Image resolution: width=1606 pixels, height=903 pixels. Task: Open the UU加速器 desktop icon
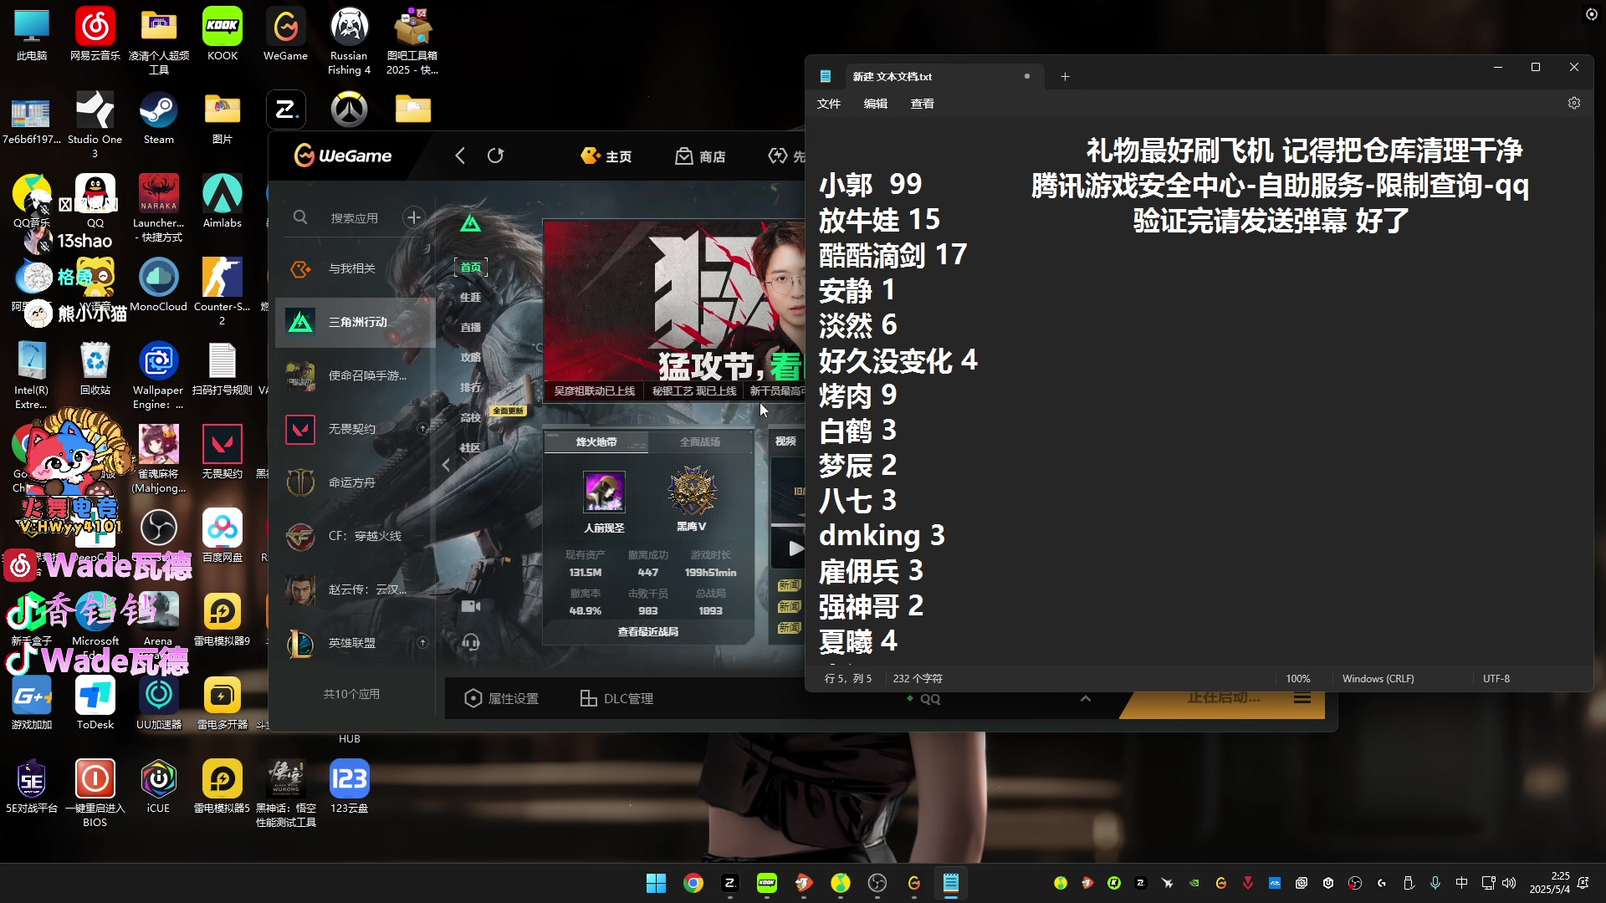pyautogui.click(x=159, y=703)
